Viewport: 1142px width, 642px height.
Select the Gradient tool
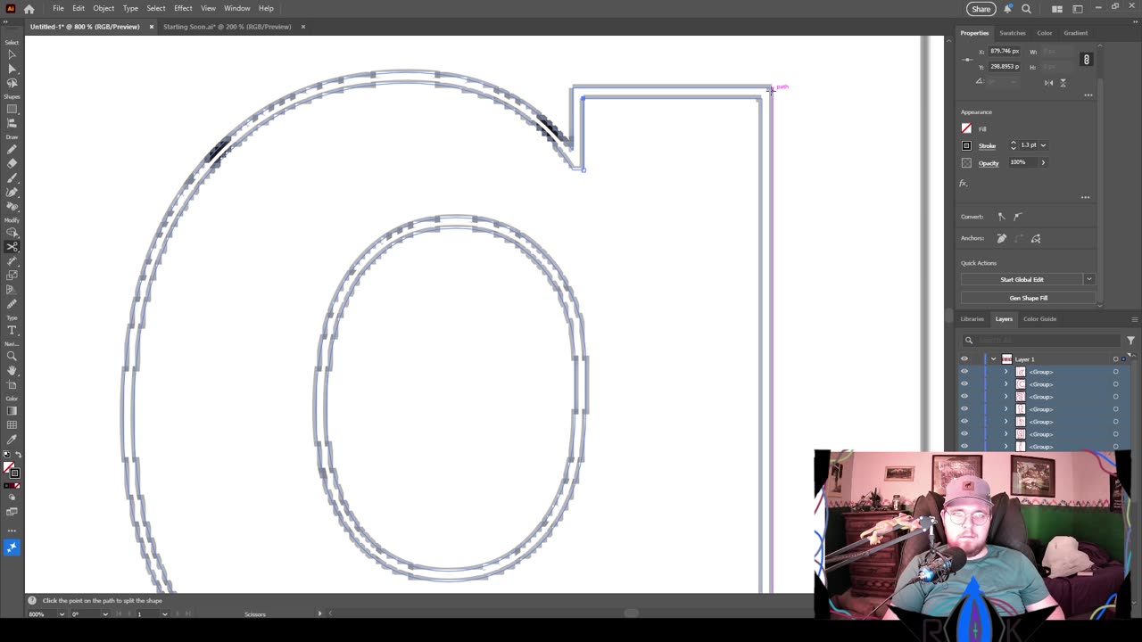(12, 410)
